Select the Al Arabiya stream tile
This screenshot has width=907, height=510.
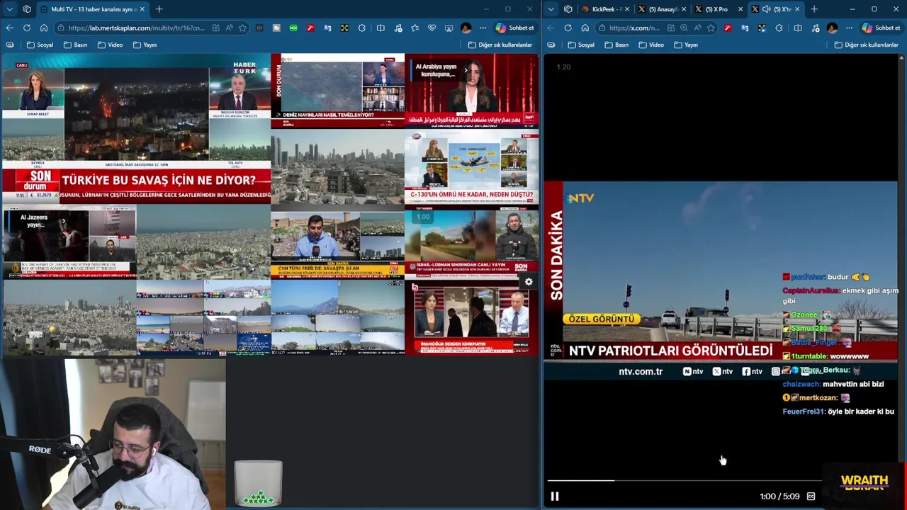pyautogui.click(x=471, y=91)
